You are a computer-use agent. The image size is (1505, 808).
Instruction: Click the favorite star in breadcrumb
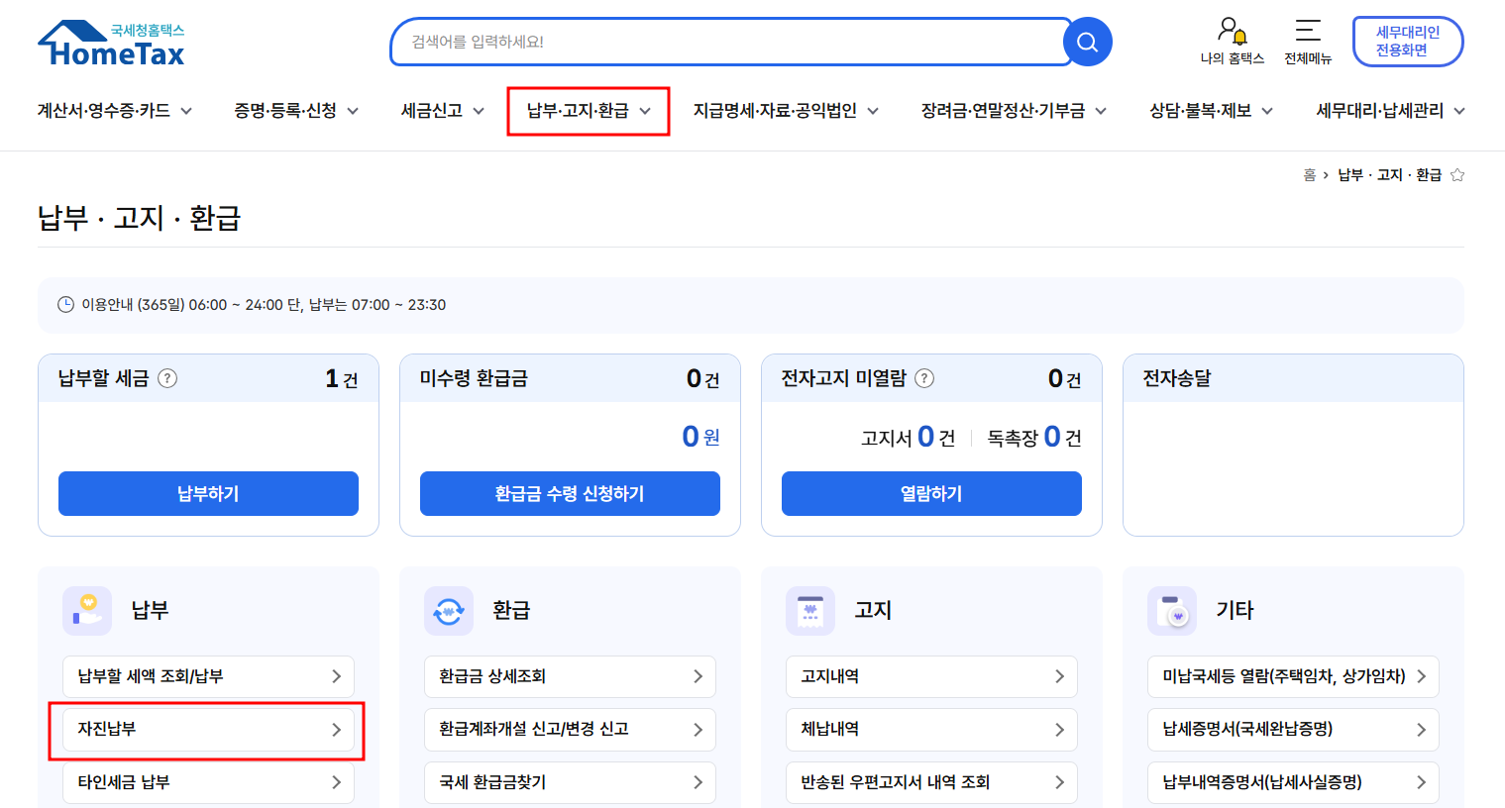pyautogui.click(x=1457, y=175)
